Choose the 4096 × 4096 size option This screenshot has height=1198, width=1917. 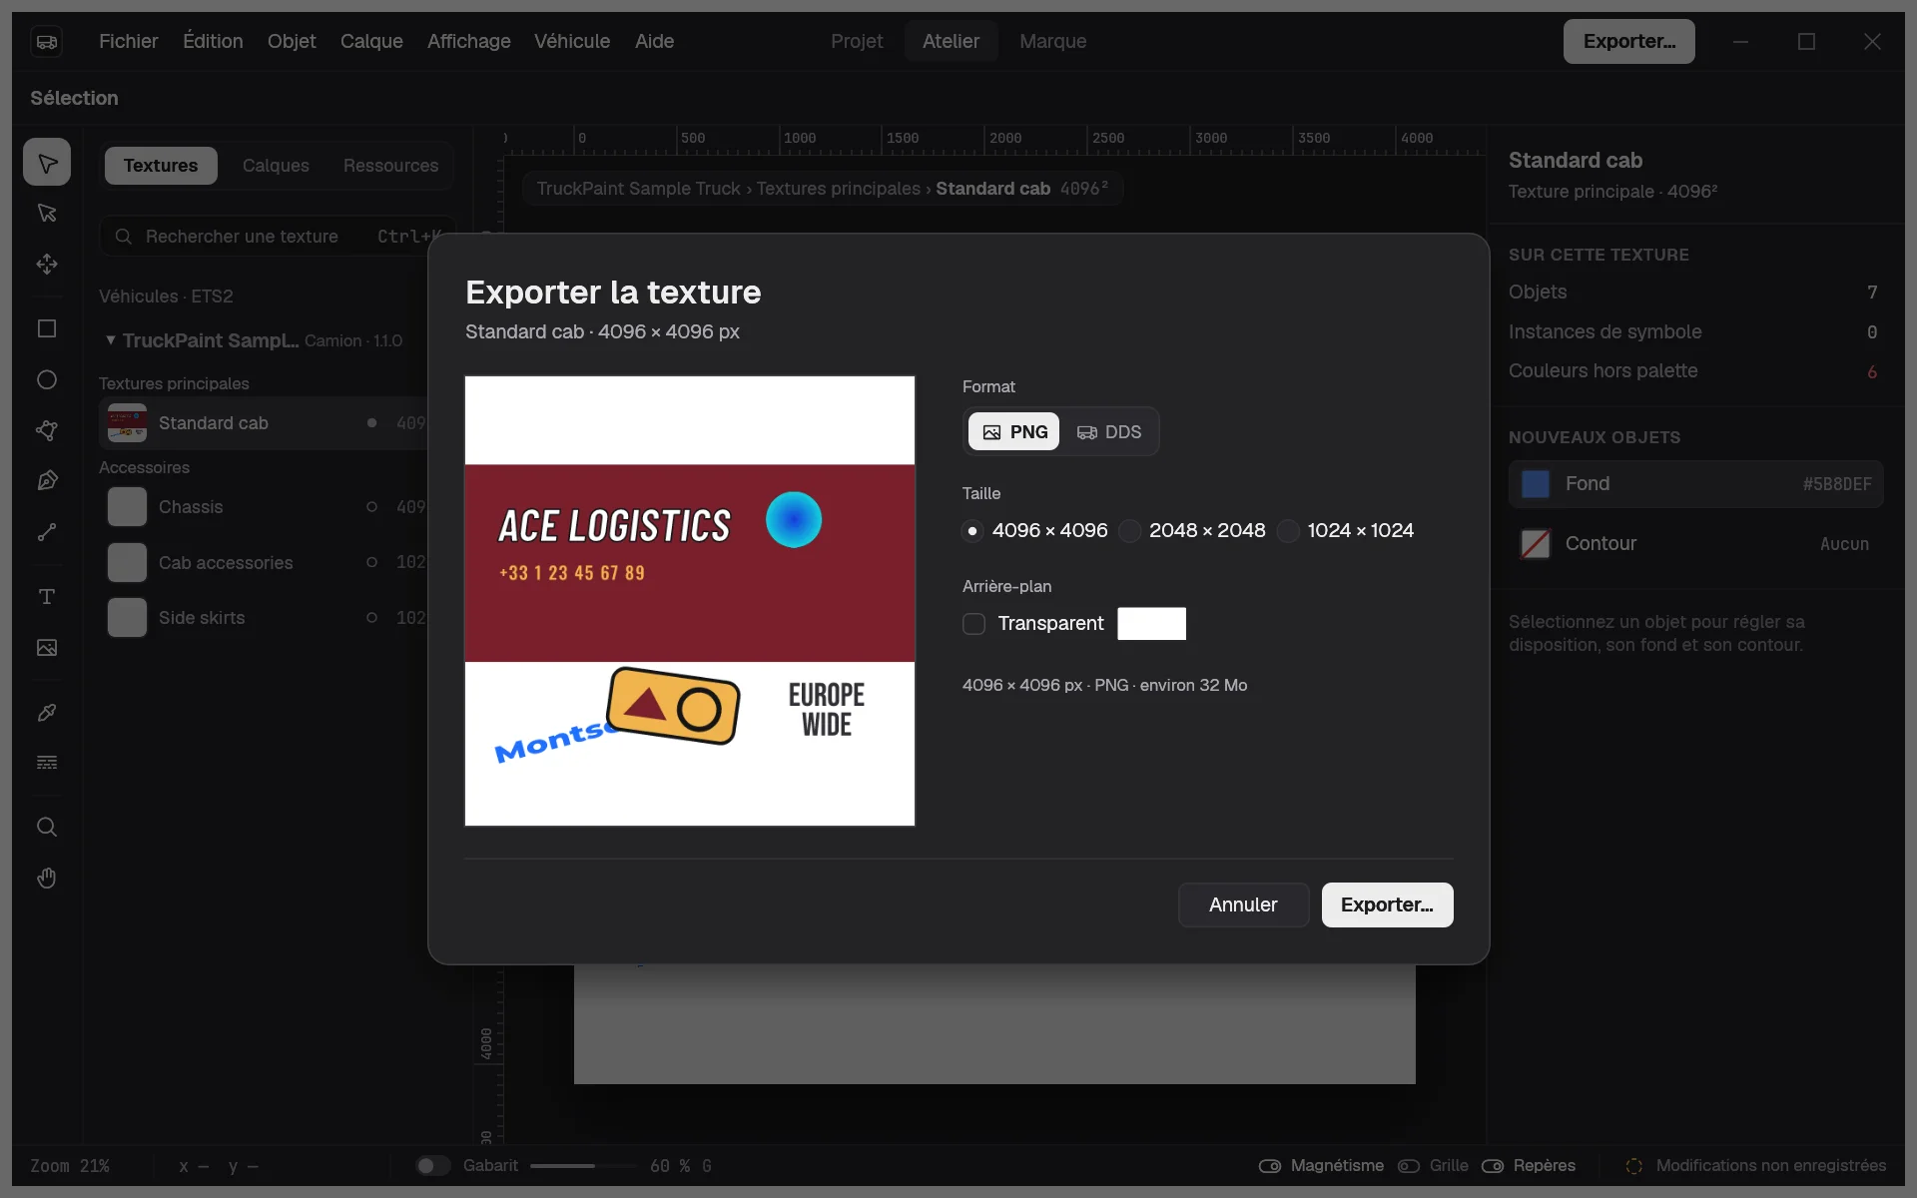click(x=1035, y=530)
